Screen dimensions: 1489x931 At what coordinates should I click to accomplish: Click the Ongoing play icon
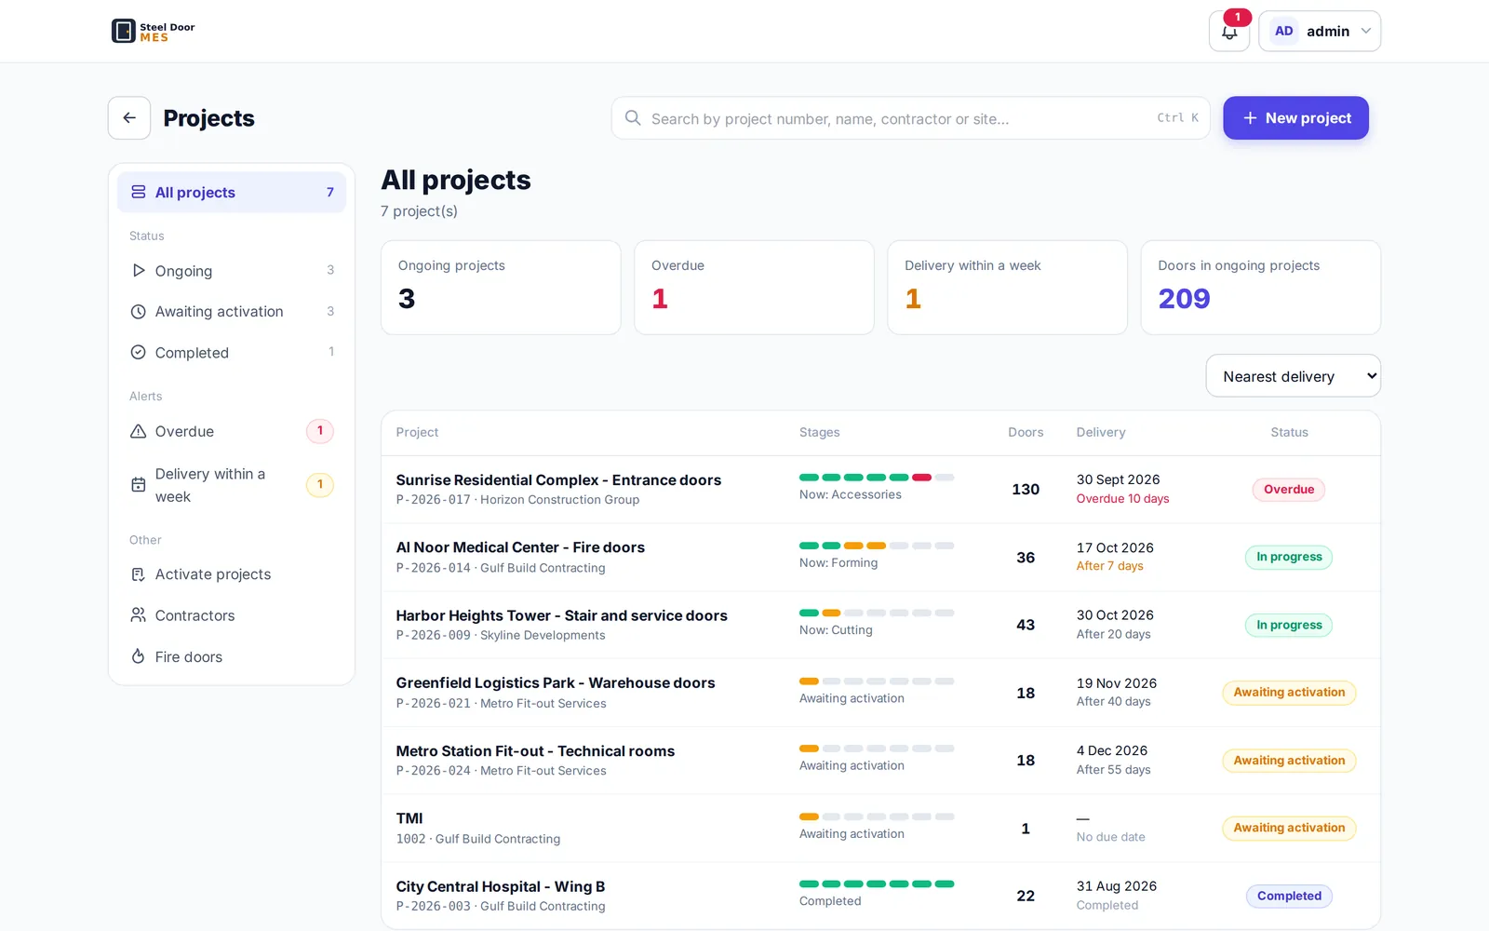click(139, 271)
